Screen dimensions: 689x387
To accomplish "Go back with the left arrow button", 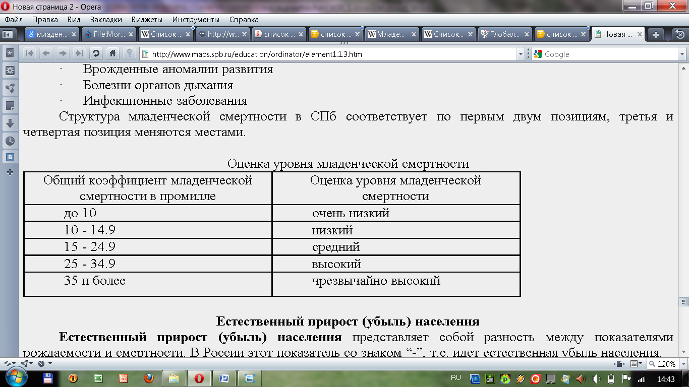I will point(46,53).
